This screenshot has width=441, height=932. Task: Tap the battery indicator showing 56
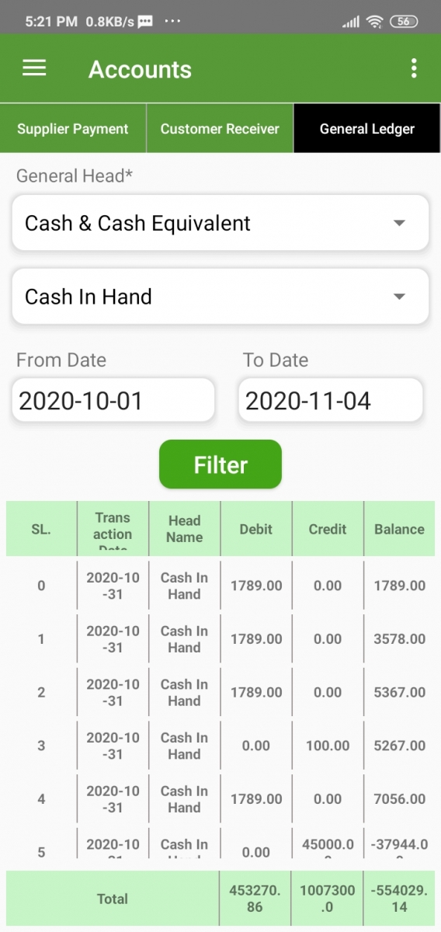(x=403, y=22)
